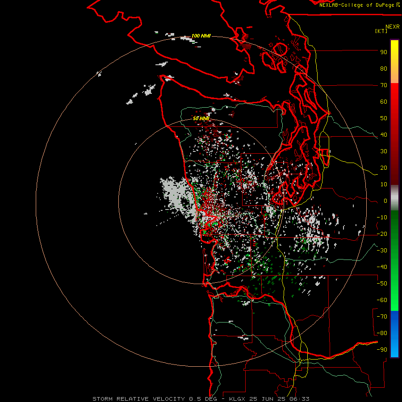
Task: Click the KLGX radar site identifier
Action: (238, 399)
